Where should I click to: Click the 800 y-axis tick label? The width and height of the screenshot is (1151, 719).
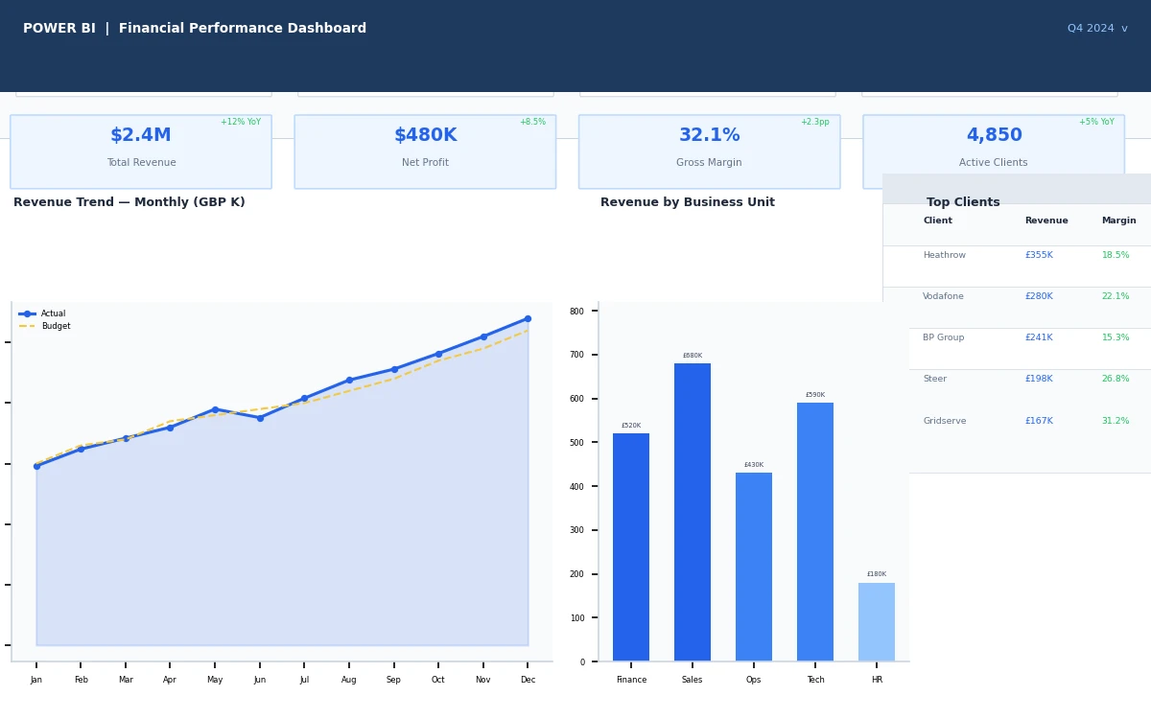click(x=576, y=312)
